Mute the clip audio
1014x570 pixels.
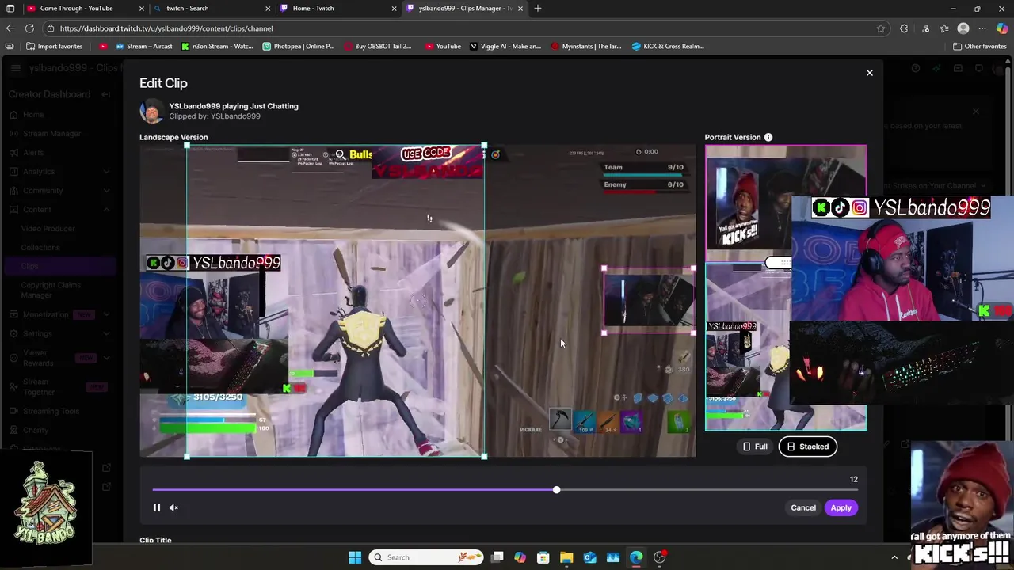pyautogui.click(x=173, y=507)
